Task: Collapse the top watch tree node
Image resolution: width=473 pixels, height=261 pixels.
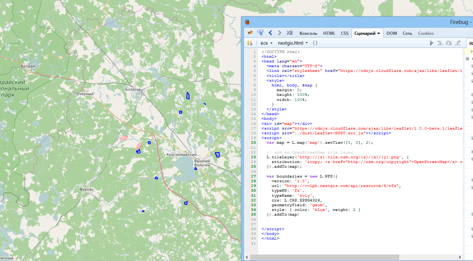Action: pos(468,58)
